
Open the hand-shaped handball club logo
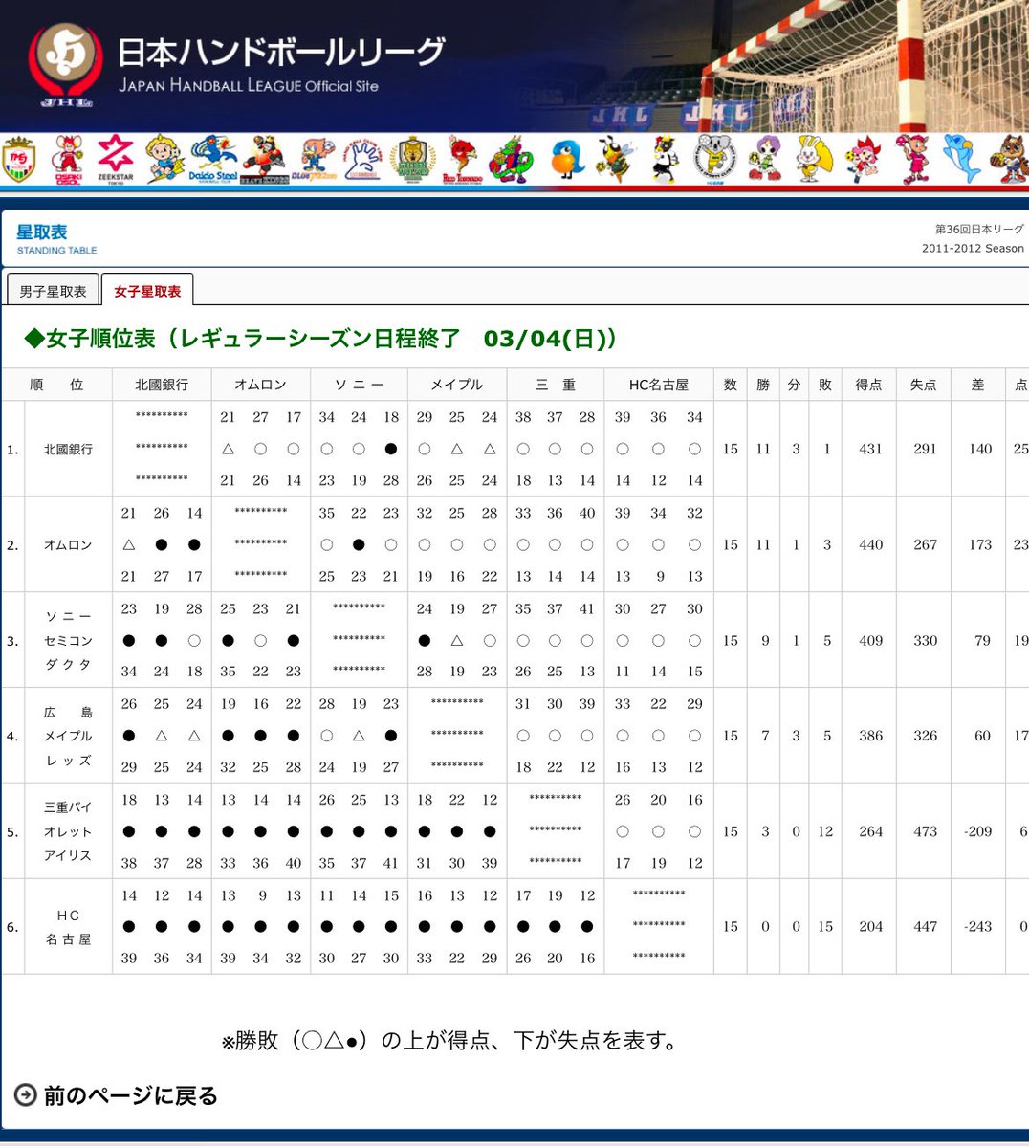[x=363, y=159]
